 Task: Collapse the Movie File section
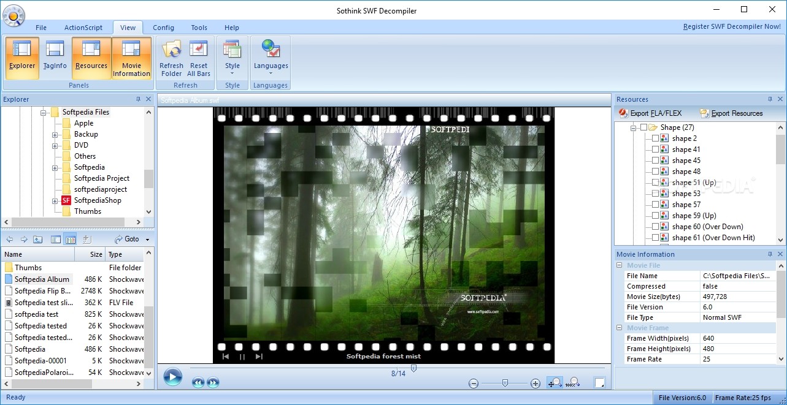[x=620, y=265]
